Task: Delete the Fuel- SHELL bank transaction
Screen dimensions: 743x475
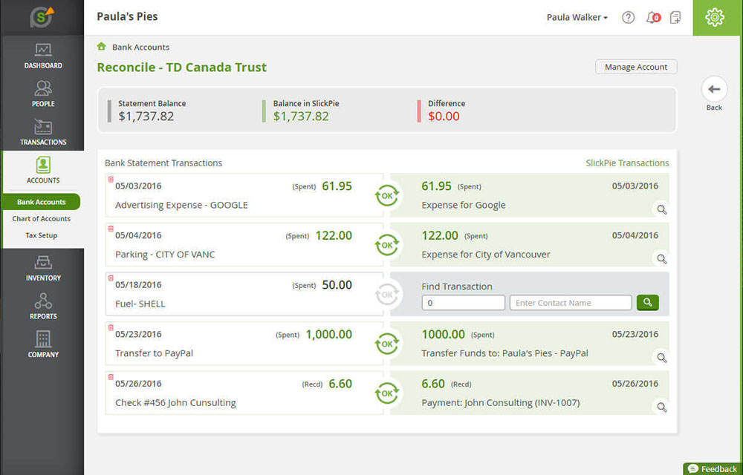Action: click(x=111, y=278)
